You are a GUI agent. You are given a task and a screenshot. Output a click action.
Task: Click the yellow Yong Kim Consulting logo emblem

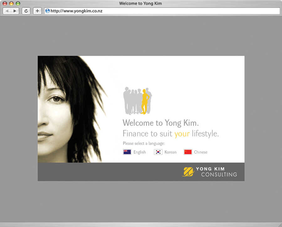pos(188,172)
